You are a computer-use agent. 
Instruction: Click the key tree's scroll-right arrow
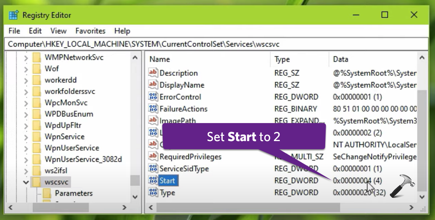tap(125, 208)
